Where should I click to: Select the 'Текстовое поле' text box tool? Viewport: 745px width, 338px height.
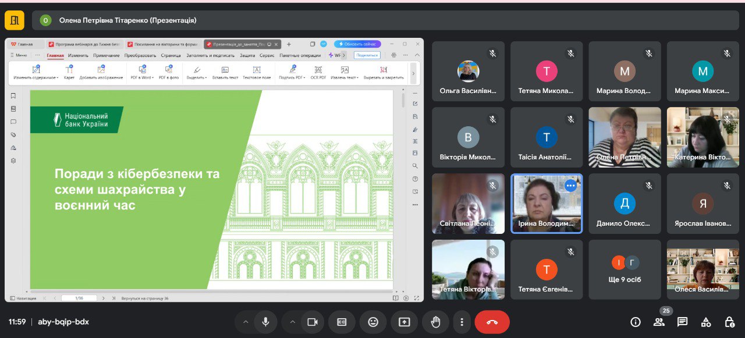pyautogui.click(x=257, y=73)
